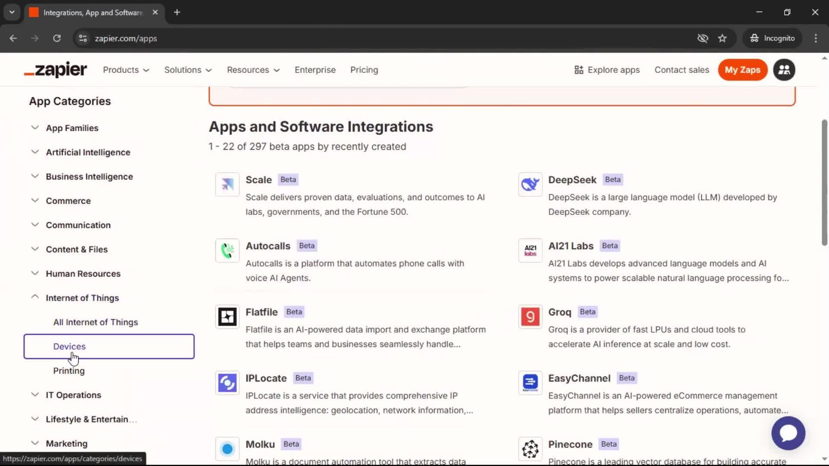Go to the Enterprise page

pyautogui.click(x=315, y=70)
